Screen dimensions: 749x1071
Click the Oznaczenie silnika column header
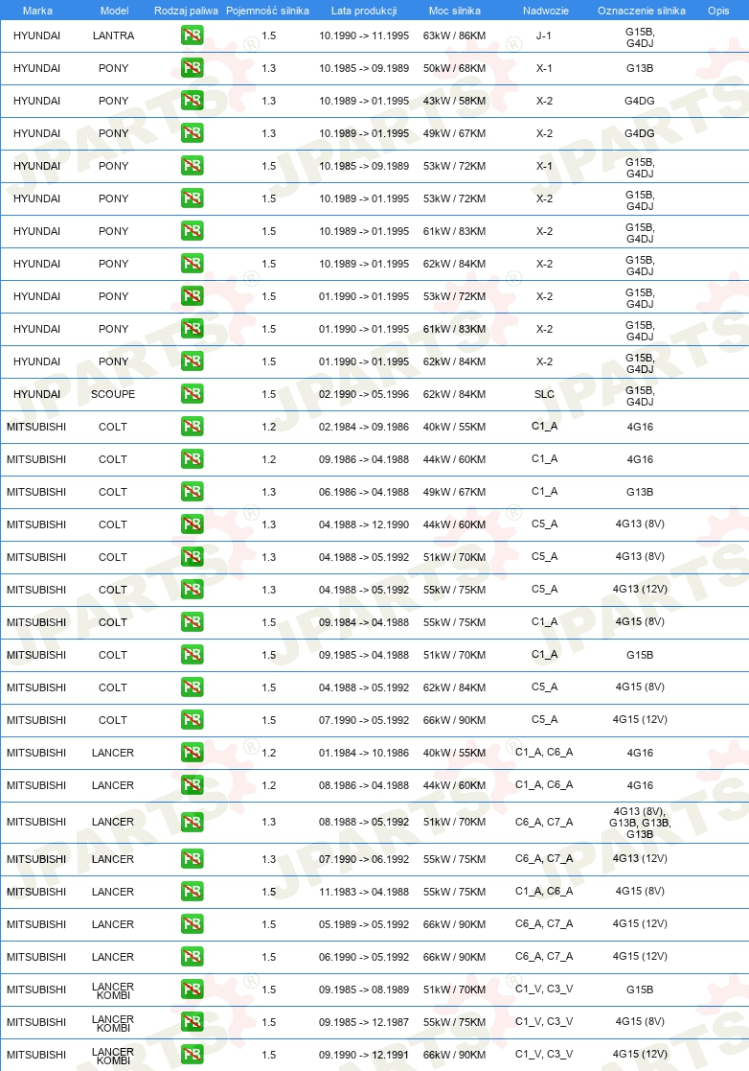641,11
